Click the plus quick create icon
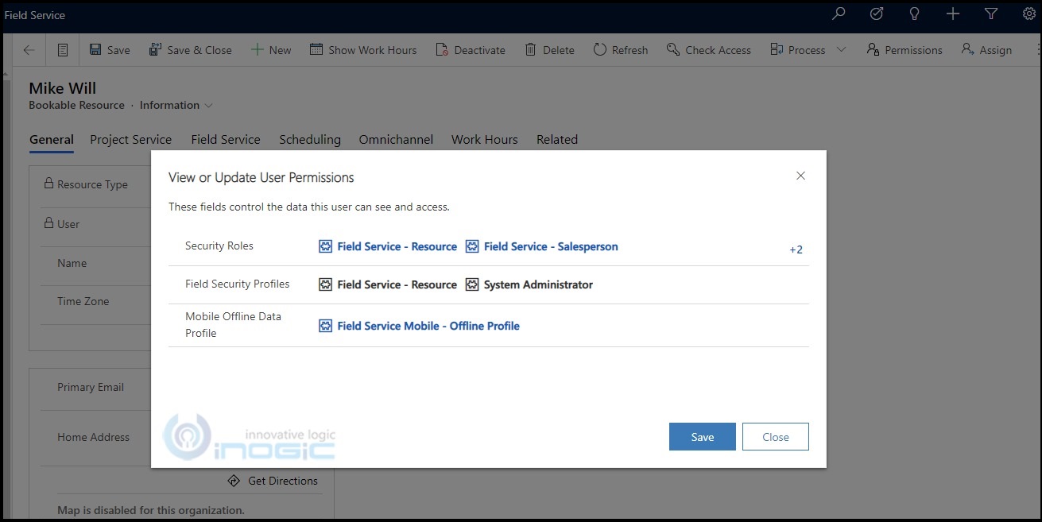Viewport: 1042px width, 522px height. pyautogui.click(x=953, y=14)
